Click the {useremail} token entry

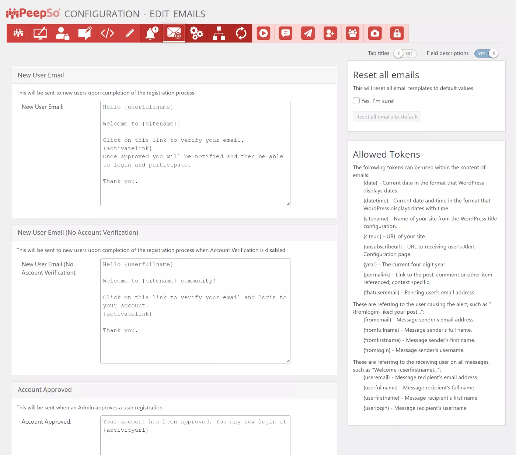pos(421,378)
